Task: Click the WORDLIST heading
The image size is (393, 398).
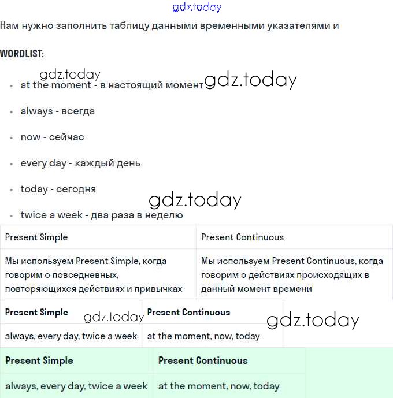Action: pos(22,54)
